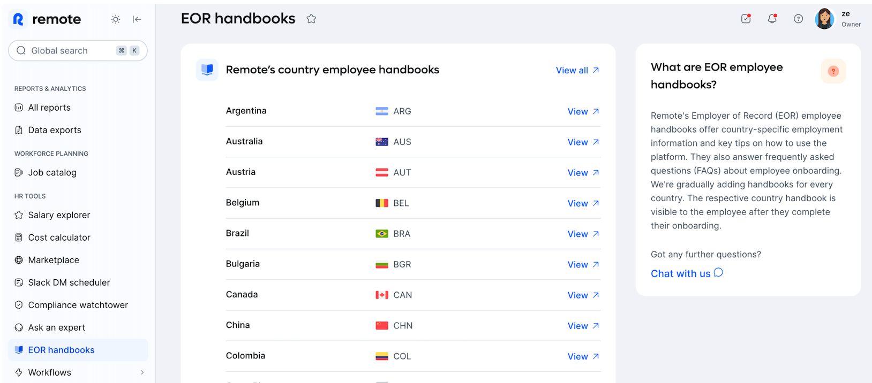
Task: View the Belgium handbook
Action: coord(583,203)
